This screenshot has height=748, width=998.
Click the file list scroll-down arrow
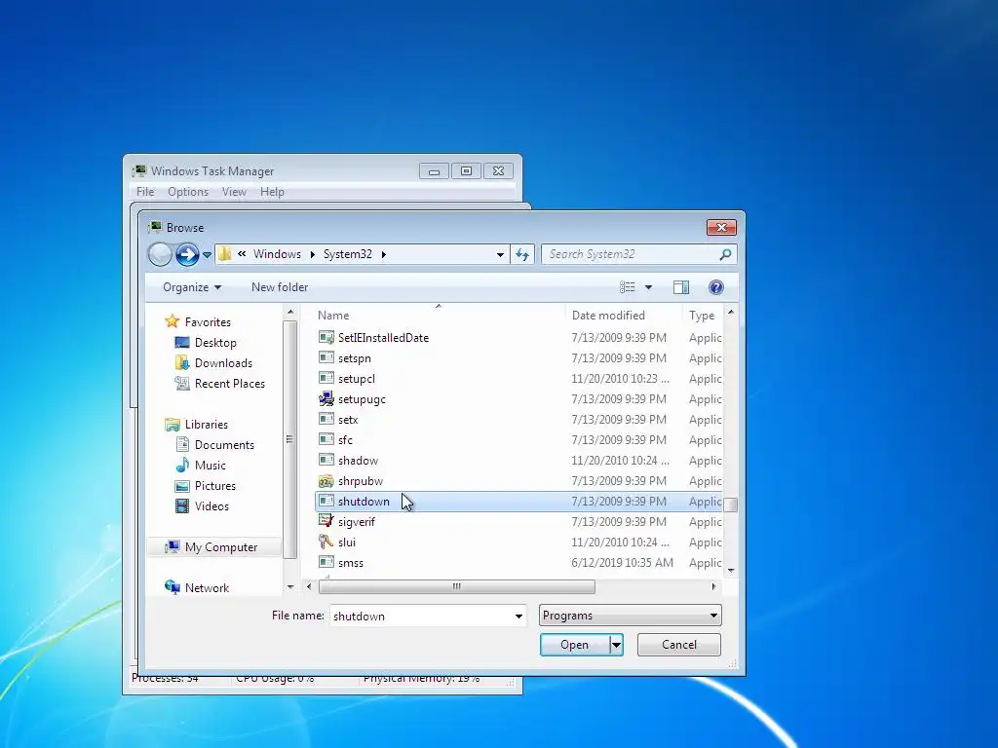731,571
